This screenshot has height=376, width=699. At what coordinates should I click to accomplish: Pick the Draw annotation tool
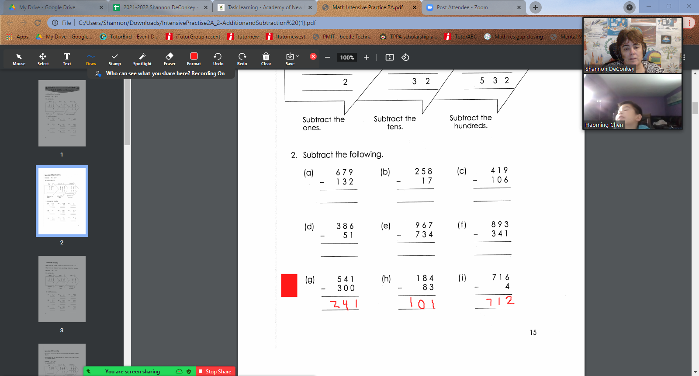pos(91,59)
